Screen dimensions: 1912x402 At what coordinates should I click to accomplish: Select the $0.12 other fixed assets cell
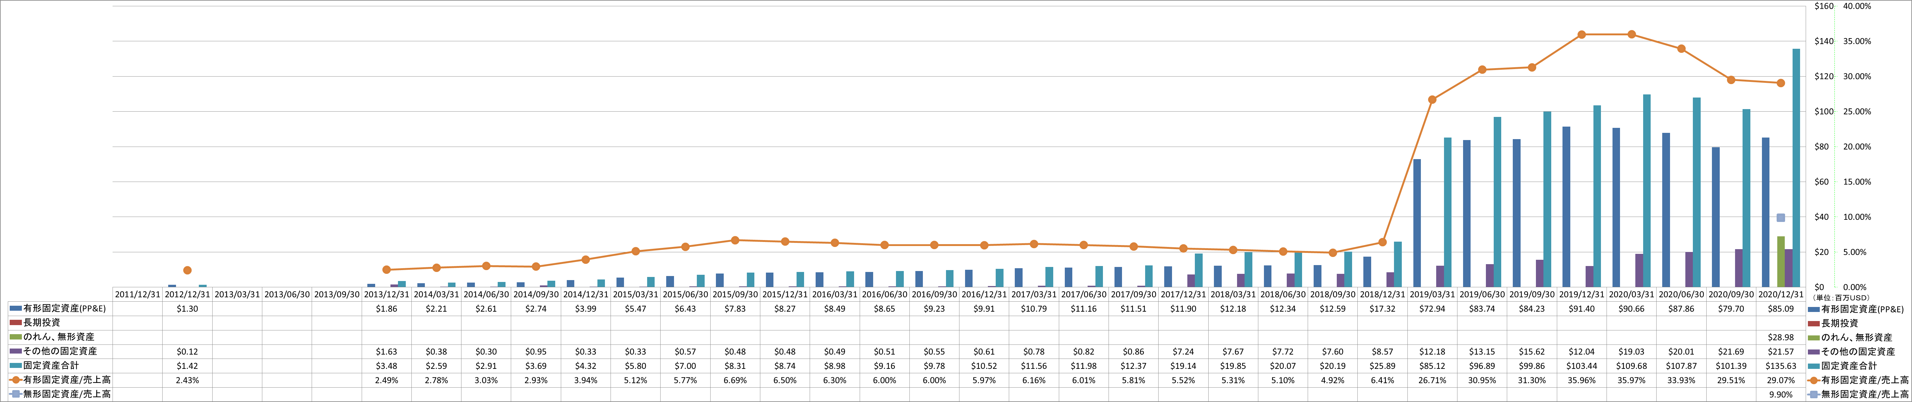click(x=187, y=352)
